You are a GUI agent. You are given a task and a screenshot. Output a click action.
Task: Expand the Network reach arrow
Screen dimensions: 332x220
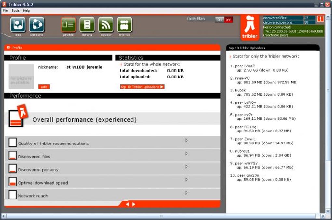[x=186, y=193]
